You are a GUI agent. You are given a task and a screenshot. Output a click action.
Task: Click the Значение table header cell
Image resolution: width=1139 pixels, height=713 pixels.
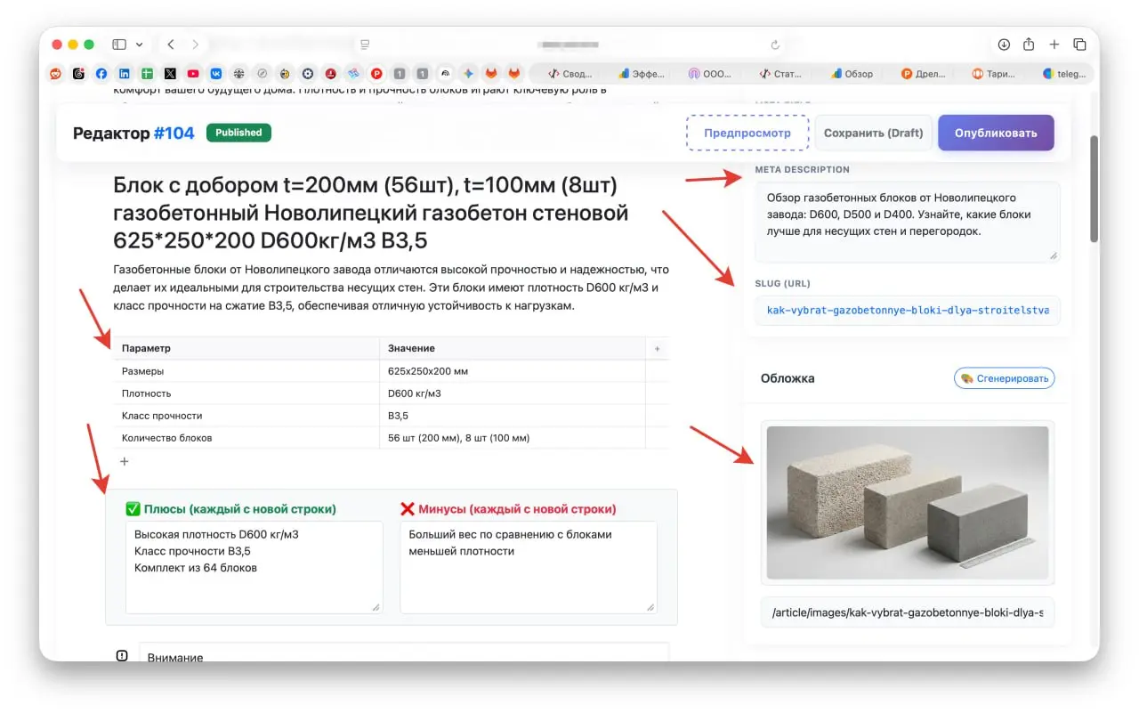(x=513, y=348)
